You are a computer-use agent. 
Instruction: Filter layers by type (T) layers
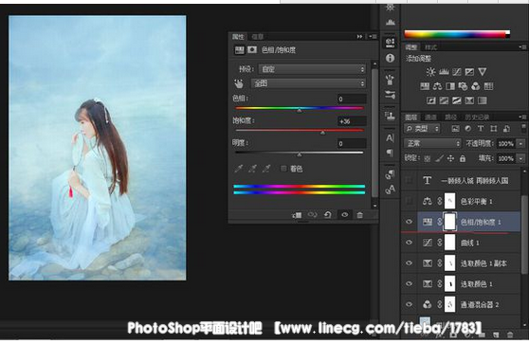pyautogui.click(x=481, y=128)
